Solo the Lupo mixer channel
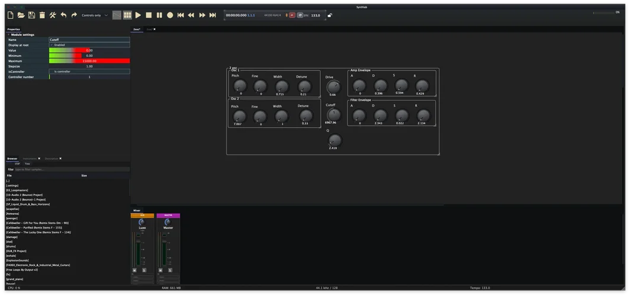The width and height of the screenshot is (630, 296). tap(144, 271)
